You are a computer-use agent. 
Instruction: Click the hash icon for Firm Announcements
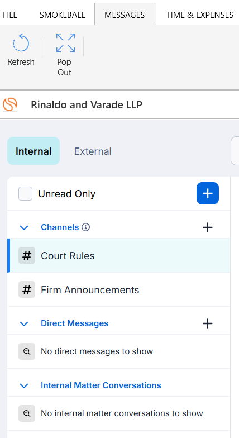(x=27, y=289)
